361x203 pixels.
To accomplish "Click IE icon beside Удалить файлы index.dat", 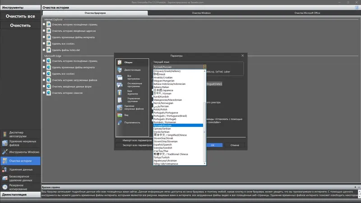I will pos(49,50).
